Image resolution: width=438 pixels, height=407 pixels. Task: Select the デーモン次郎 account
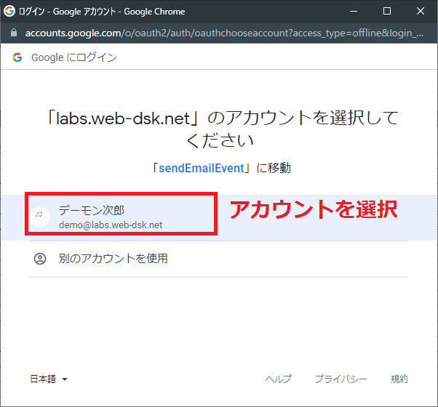pyautogui.click(x=219, y=217)
